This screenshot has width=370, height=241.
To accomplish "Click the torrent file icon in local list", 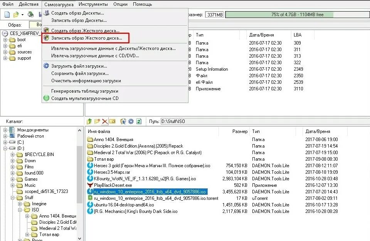I will click(90, 198).
